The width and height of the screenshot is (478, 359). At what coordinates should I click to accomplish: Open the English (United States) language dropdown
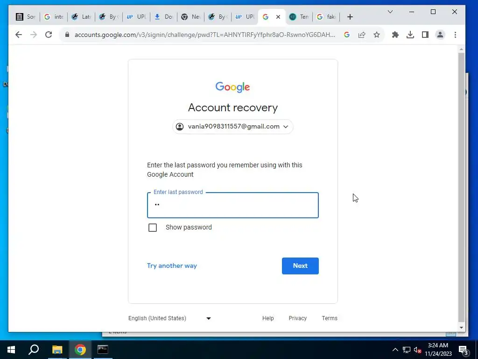coord(170,318)
